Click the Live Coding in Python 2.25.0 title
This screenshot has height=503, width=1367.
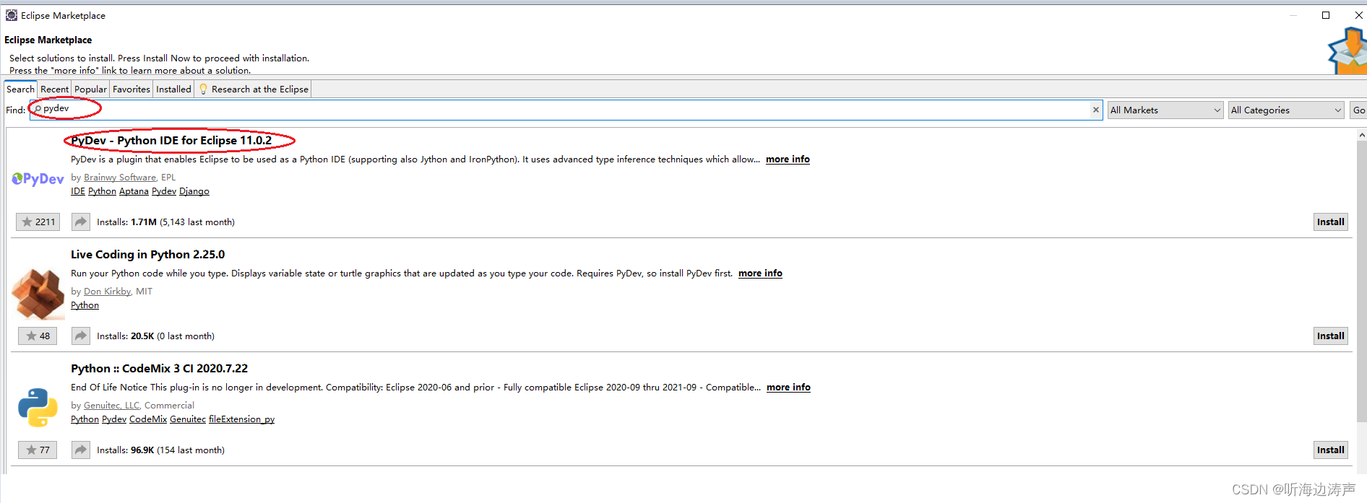click(x=147, y=255)
